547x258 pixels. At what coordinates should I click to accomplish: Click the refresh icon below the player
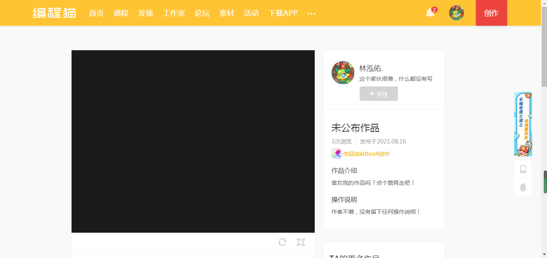pos(282,242)
